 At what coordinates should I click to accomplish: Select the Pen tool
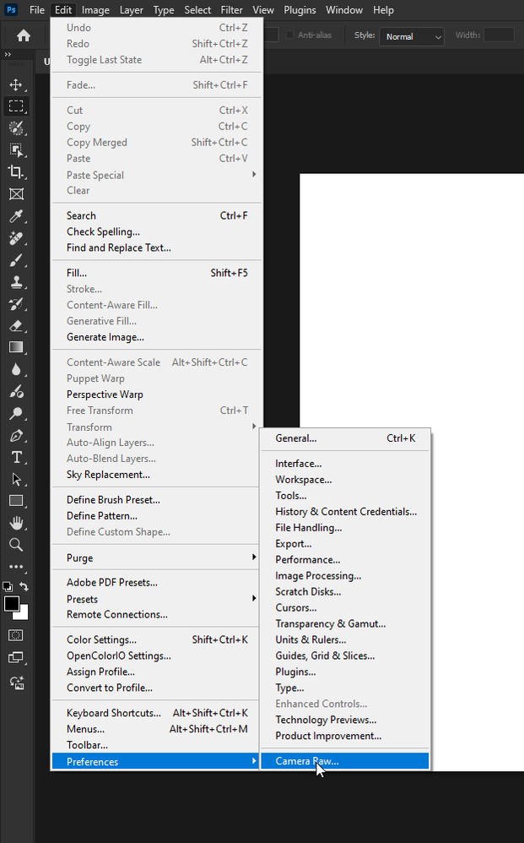16,436
